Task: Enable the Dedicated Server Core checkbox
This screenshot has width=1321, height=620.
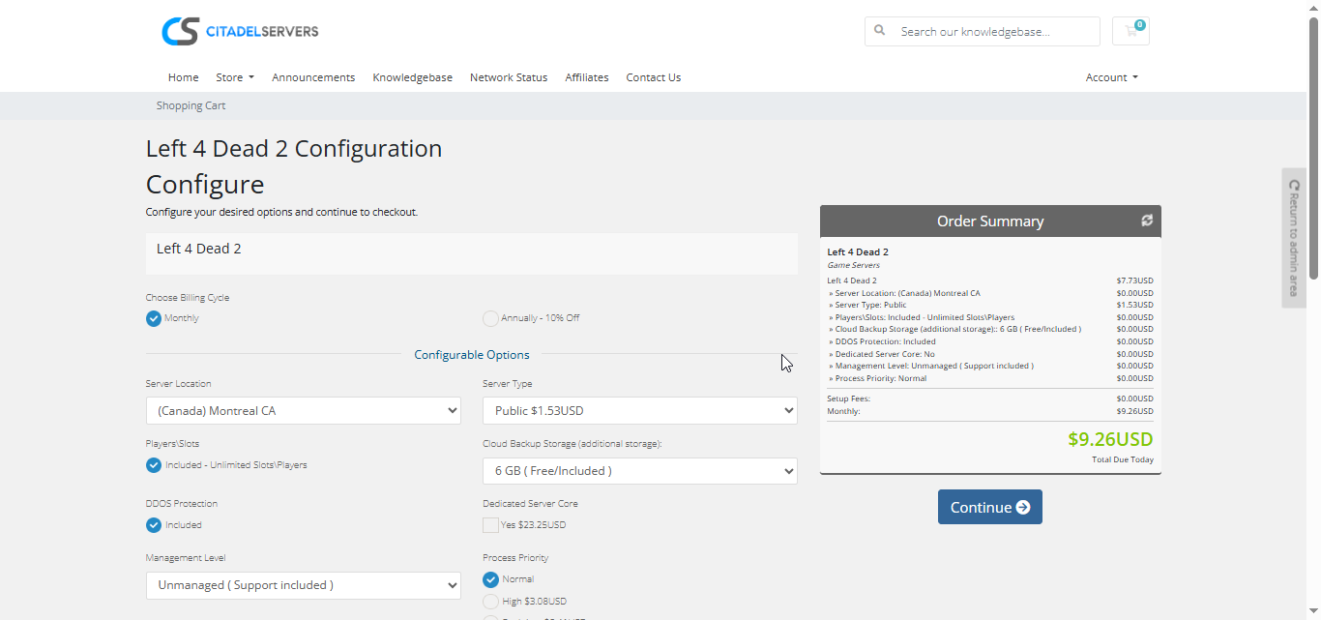Action: pos(491,525)
